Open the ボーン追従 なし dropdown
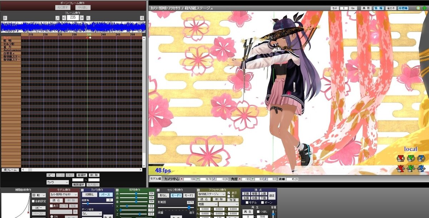 coord(92,214)
